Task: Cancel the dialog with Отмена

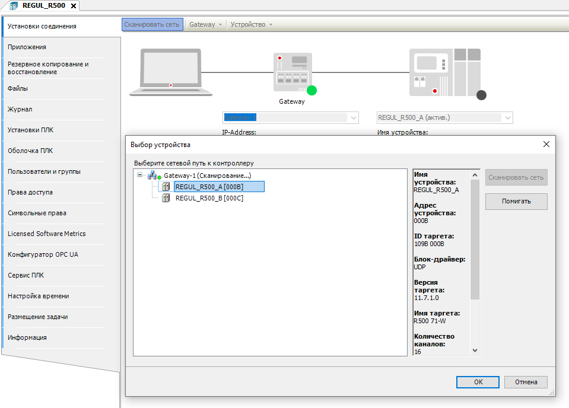Action: pyautogui.click(x=526, y=382)
